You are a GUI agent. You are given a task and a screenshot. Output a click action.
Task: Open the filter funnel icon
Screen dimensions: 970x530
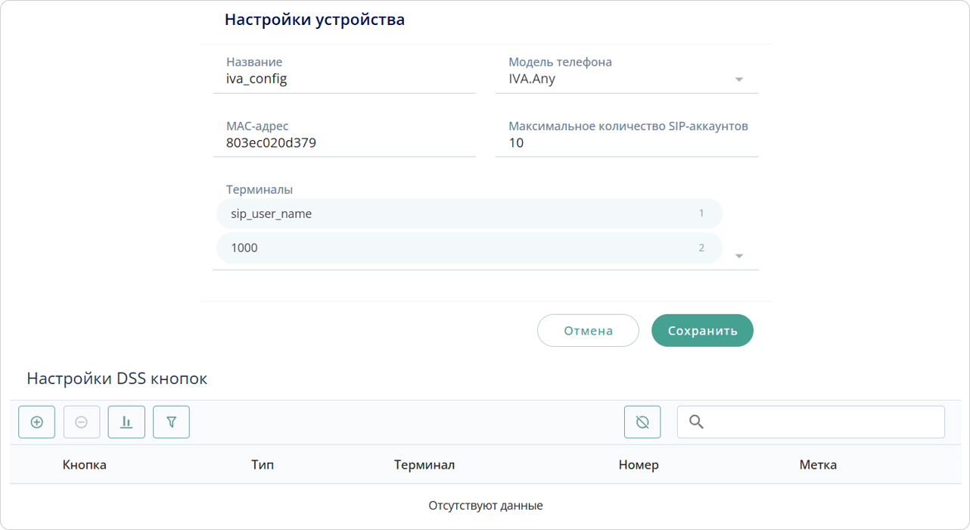tap(171, 422)
